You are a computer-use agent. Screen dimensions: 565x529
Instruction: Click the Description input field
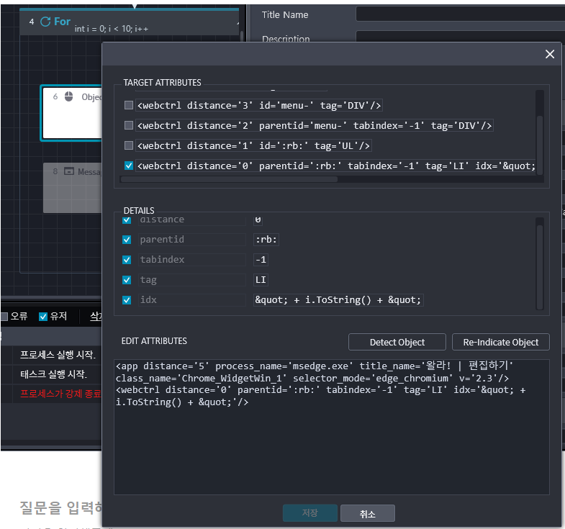pyautogui.click(x=460, y=37)
